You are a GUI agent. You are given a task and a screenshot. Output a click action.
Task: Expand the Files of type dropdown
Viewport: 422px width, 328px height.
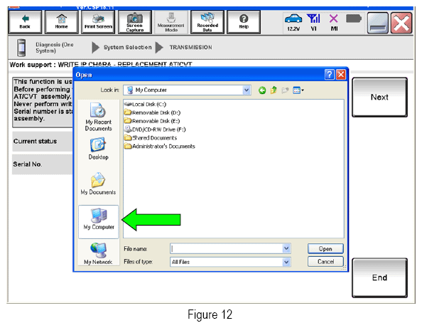pyautogui.click(x=286, y=262)
